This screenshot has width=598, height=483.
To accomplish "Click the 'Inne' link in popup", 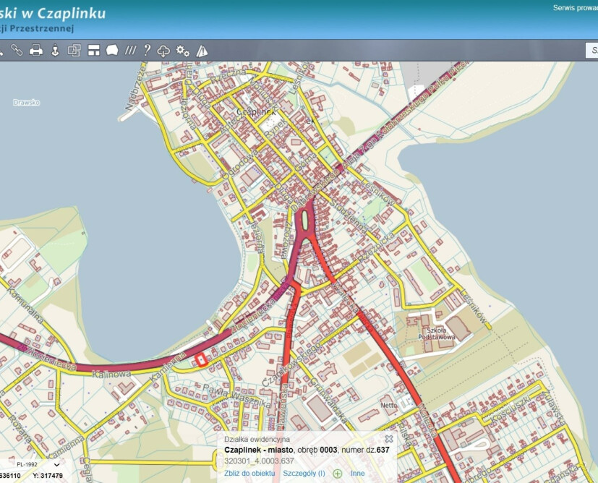I will [358, 473].
